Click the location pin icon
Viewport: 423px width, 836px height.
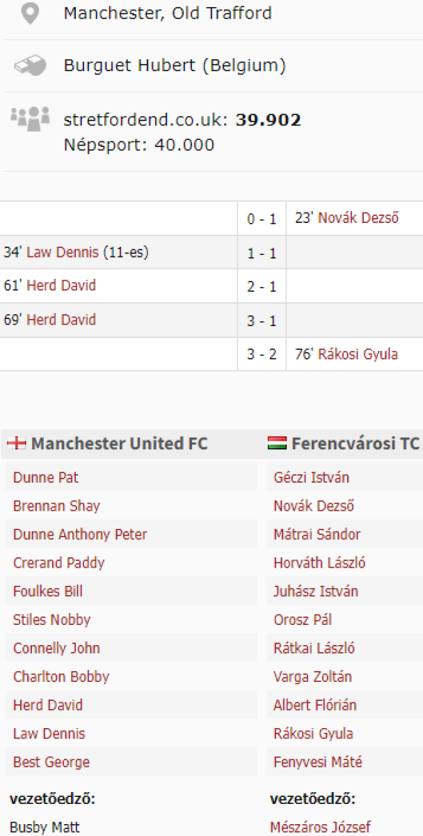(x=29, y=14)
